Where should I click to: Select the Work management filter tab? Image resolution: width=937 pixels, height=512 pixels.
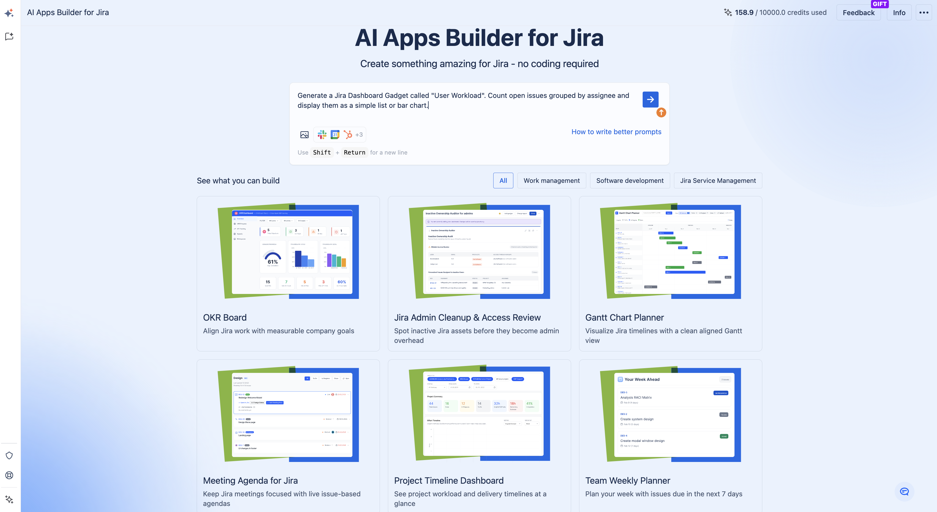tap(551, 181)
